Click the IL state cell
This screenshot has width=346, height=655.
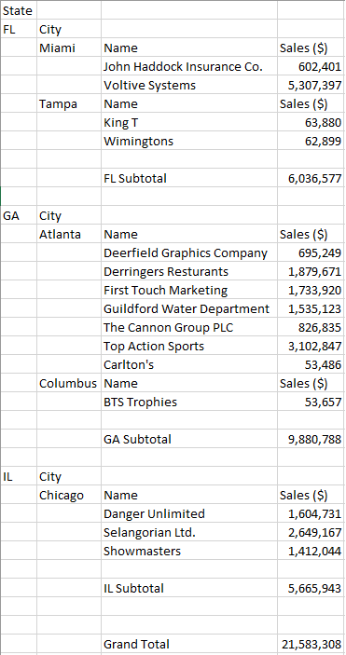(x=19, y=476)
